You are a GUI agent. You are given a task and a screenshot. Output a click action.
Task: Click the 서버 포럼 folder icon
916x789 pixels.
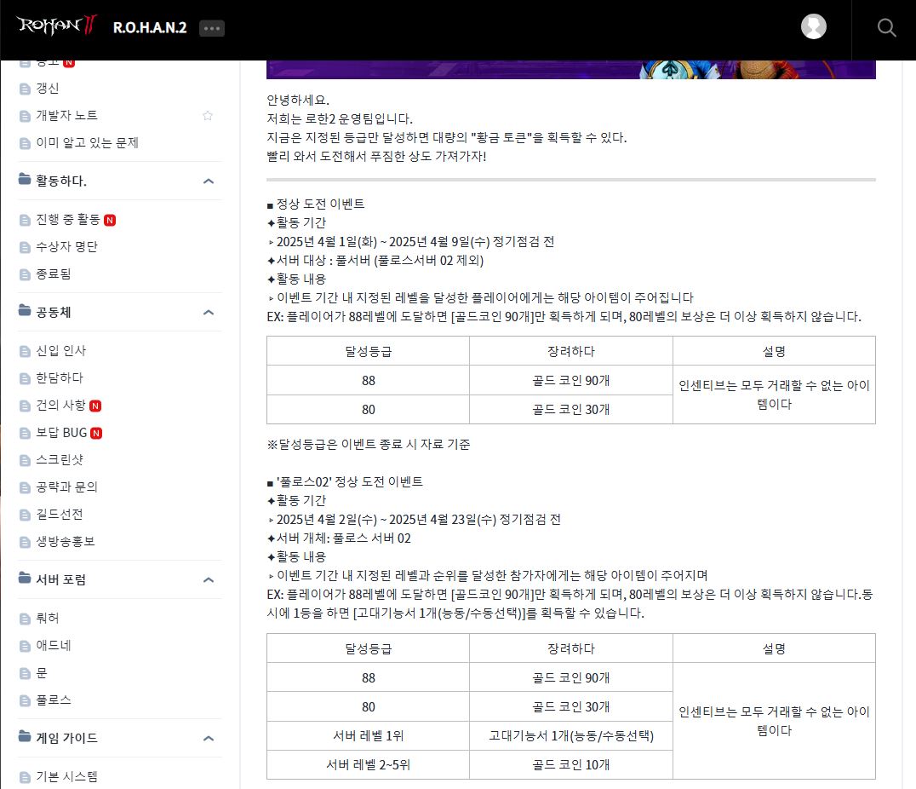click(25, 579)
